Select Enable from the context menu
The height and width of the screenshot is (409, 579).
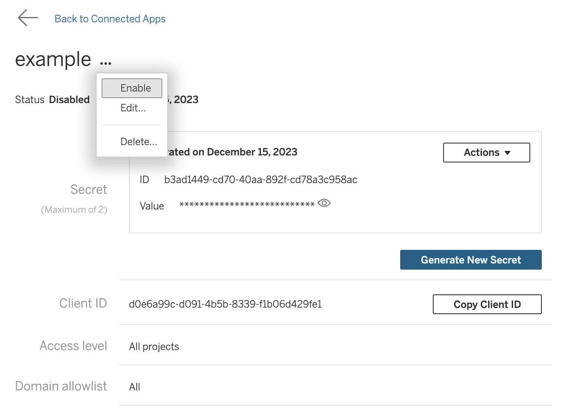(132, 88)
